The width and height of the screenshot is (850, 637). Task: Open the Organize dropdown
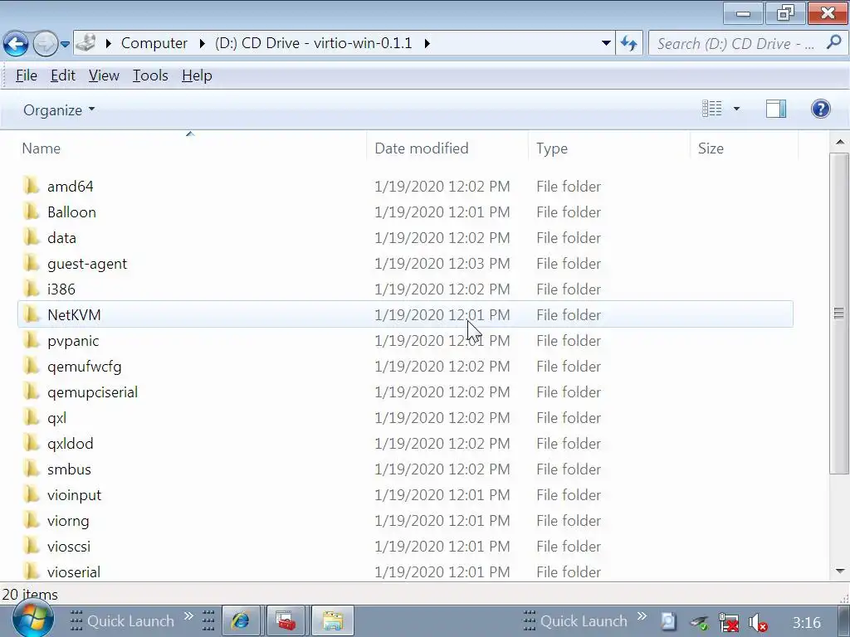(59, 110)
